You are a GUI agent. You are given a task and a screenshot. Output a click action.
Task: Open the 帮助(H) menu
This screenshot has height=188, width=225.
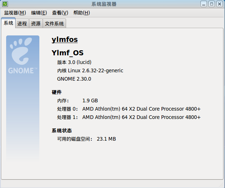81,13
